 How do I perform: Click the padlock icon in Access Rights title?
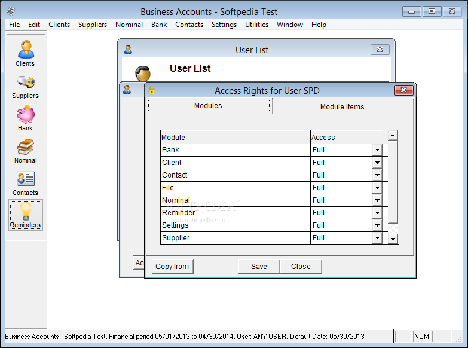[x=152, y=90]
